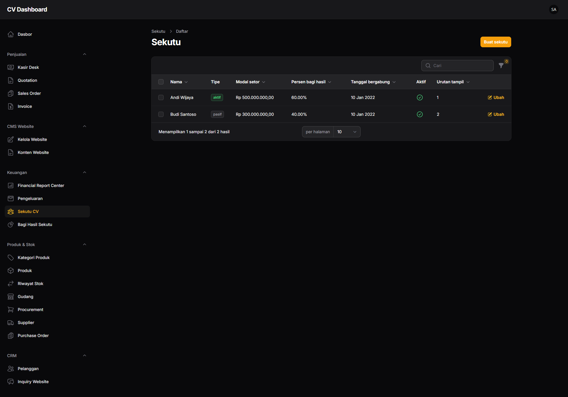Viewport: 568px width, 397px height.
Task: Toggle the select-all header checkbox
Action: click(161, 82)
